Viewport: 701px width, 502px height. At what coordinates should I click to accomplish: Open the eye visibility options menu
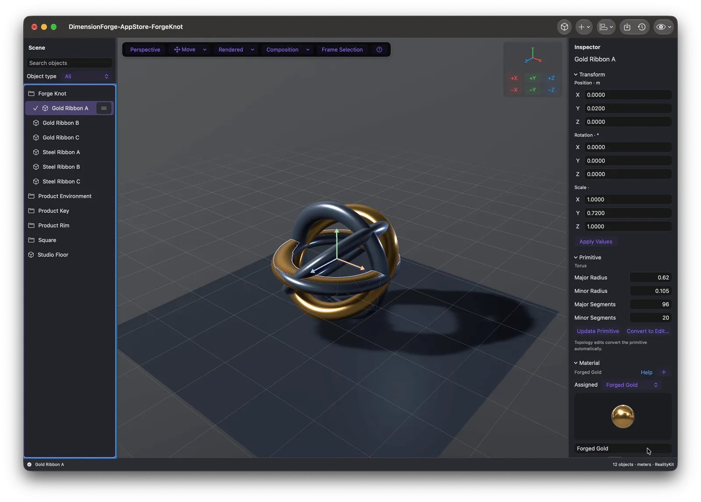point(663,27)
